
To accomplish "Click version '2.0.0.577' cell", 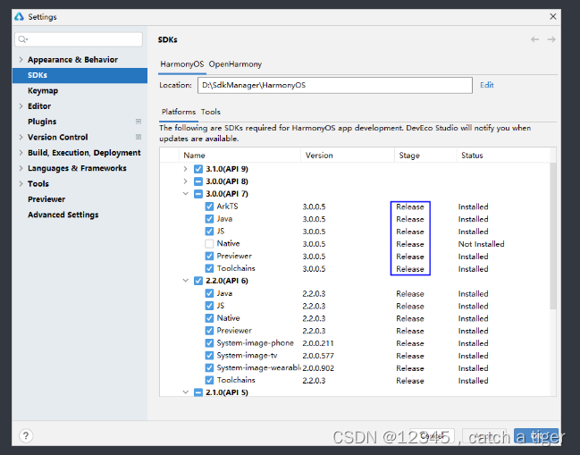I will tap(318, 356).
